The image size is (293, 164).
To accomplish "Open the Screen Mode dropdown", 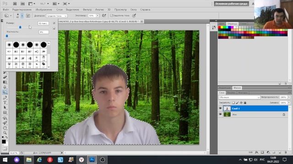I will [x=66, y=4].
